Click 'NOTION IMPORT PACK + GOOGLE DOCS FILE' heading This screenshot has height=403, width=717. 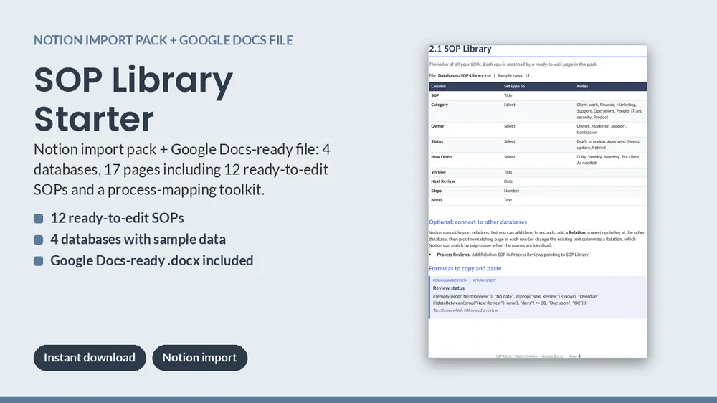pyautogui.click(x=163, y=40)
